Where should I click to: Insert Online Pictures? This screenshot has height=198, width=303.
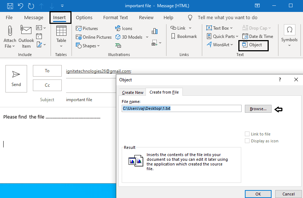click(x=94, y=37)
